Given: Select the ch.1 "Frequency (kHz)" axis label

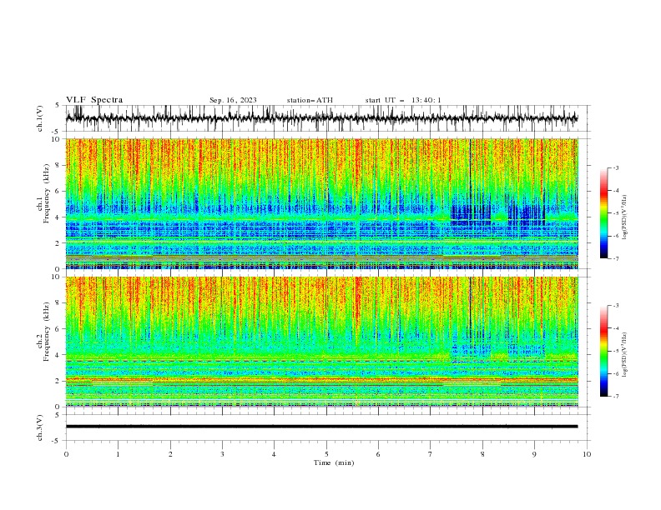Looking at the screenshot, I should (47, 192).
